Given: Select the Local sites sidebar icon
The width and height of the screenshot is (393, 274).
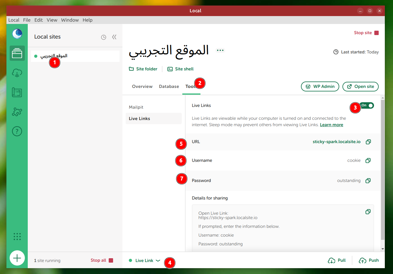Looking at the screenshot, I should [x=17, y=53].
